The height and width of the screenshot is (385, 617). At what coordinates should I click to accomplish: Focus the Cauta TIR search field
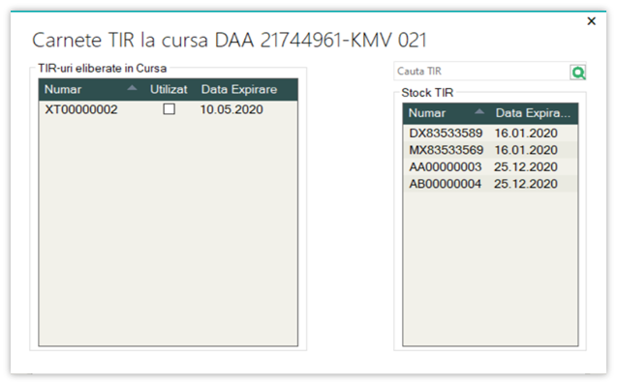481,72
